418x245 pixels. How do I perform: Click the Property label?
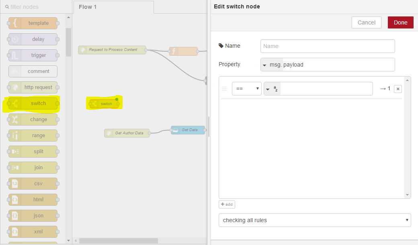coord(229,65)
